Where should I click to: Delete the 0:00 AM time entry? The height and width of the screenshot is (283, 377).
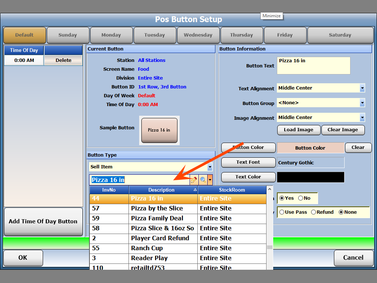(63, 60)
